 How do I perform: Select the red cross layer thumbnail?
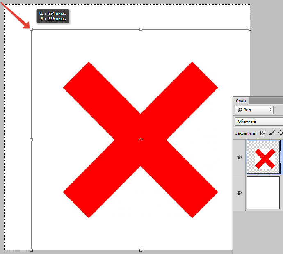[263, 157]
